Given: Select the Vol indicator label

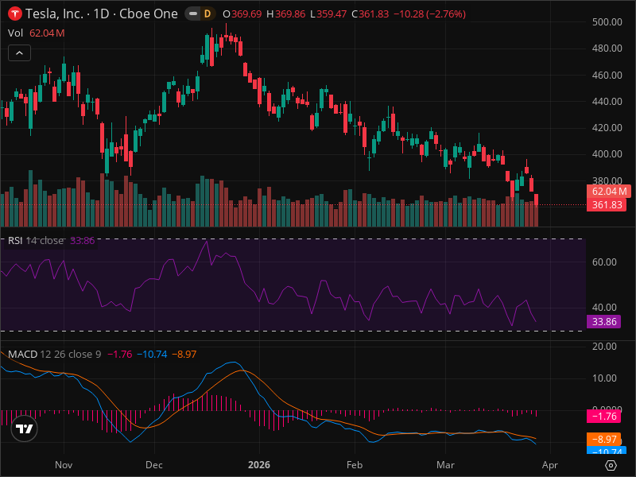Looking at the screenshot, I should [x=15, y=33].
